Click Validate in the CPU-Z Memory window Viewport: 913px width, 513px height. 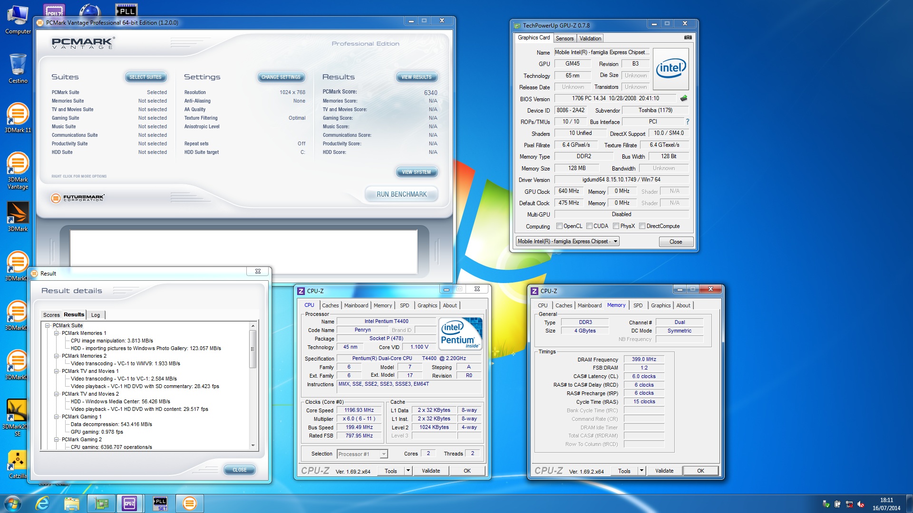(x=664, y=471)
